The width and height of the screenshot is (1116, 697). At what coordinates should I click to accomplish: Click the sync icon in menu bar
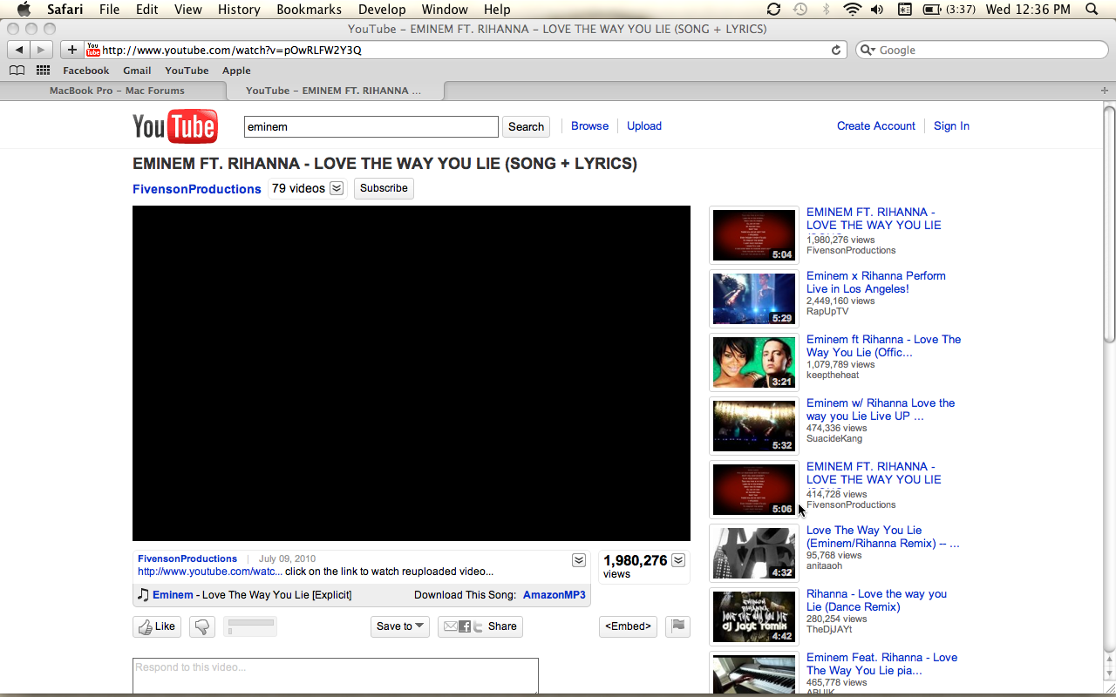point(773,10)
